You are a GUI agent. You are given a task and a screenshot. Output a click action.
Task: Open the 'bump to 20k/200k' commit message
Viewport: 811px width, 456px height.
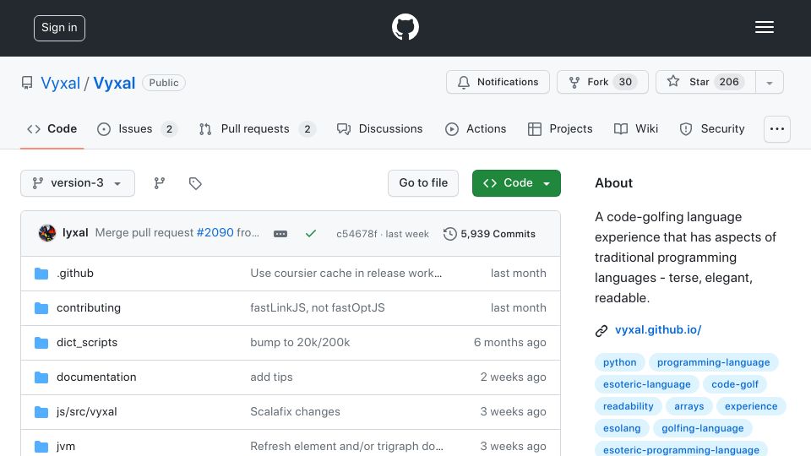(300, 342)
